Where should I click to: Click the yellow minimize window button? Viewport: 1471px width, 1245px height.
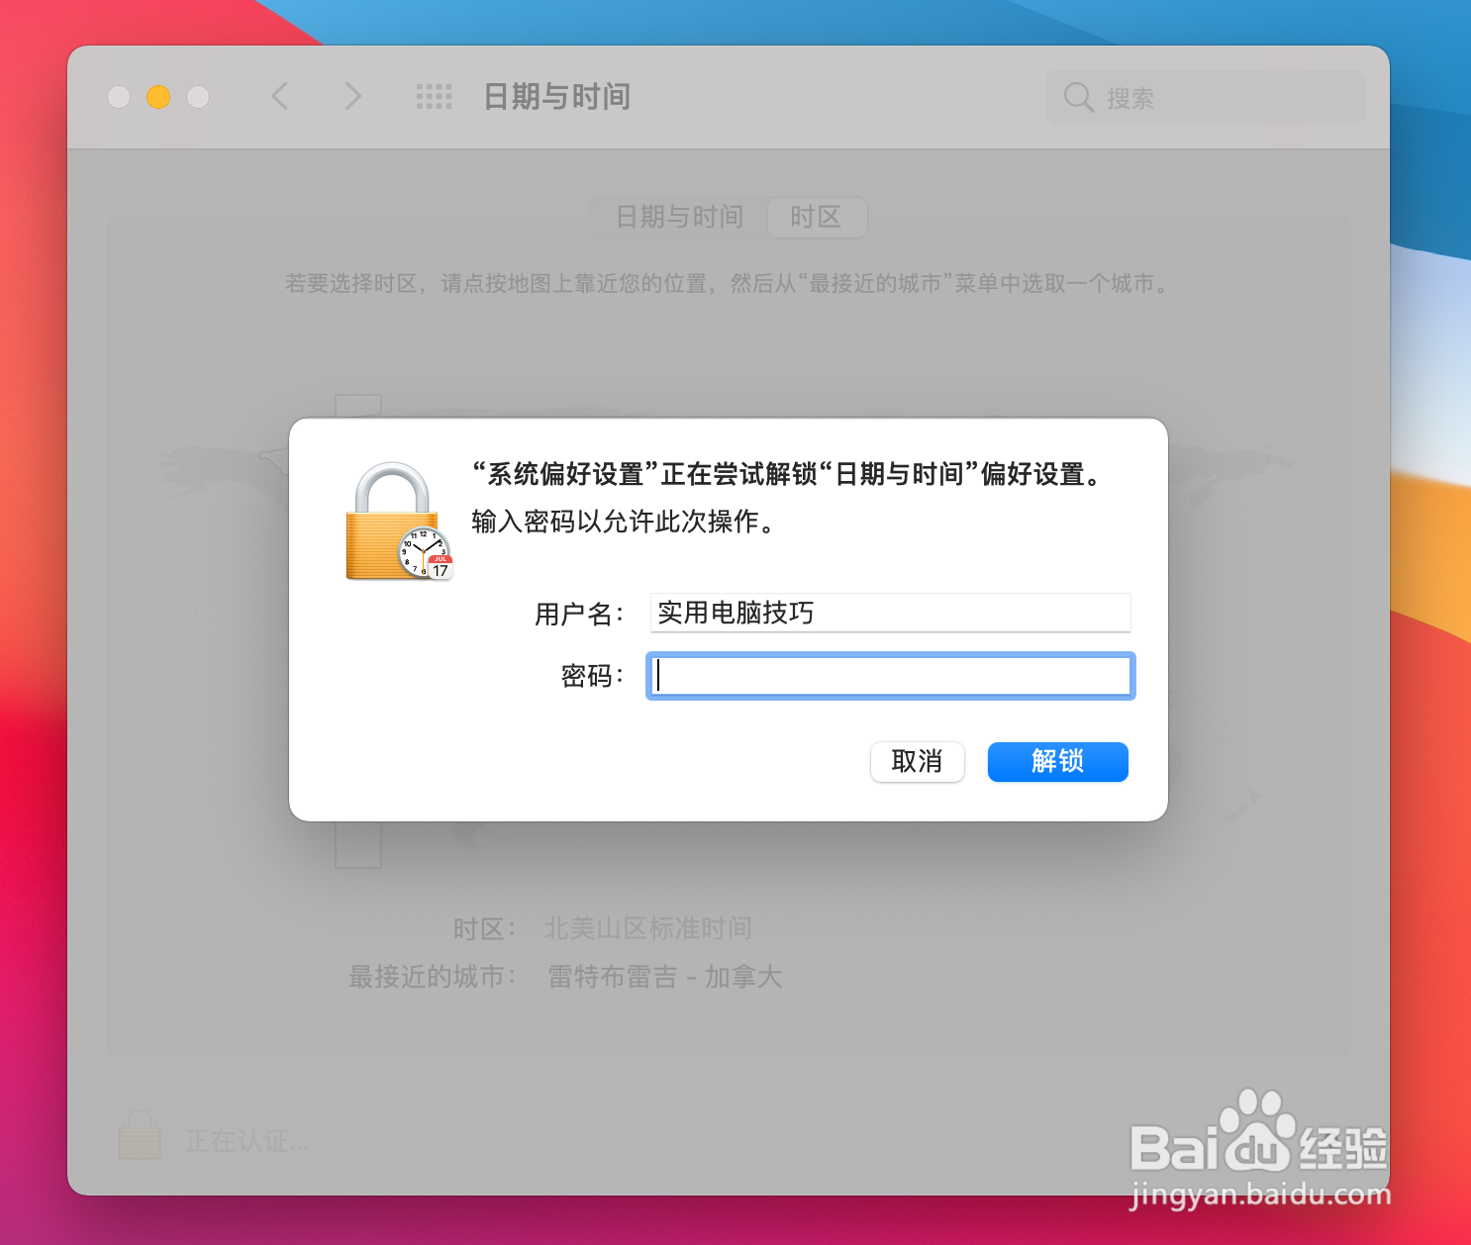pos(158,96)
